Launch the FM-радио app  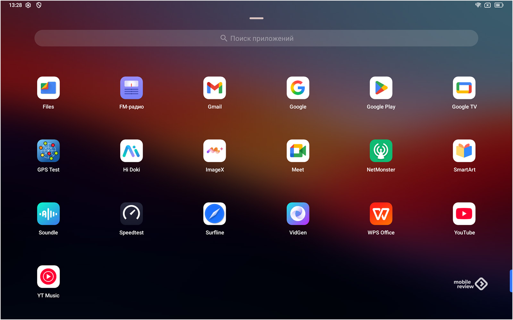pyautogui.click(x=131, y=88)
